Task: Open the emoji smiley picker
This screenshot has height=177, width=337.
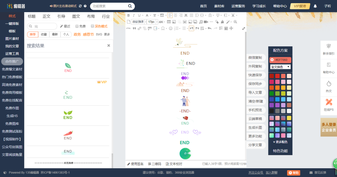Action: pyautogui.click(x=171, y=28)
